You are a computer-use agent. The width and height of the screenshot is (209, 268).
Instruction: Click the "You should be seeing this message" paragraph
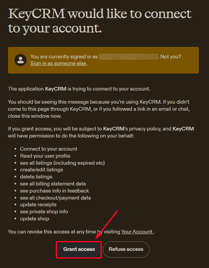click(101, 108)
